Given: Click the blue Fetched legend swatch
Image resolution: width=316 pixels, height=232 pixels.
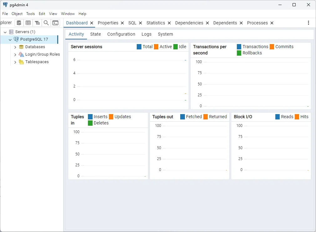Looking at the screenshot, I should [183, 117].
